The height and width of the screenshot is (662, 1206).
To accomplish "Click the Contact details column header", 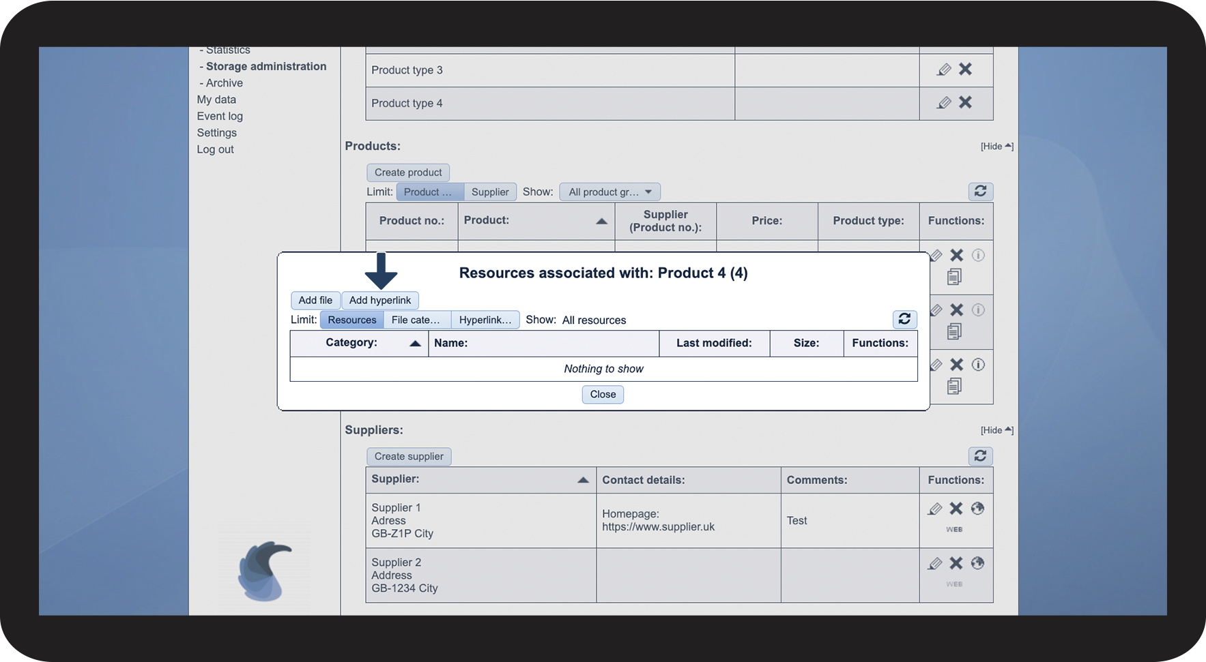I will coord(689,480).
